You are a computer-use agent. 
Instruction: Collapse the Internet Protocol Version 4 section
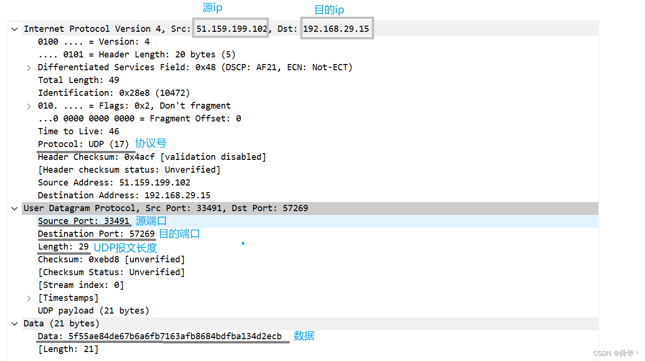pos(15,29)
